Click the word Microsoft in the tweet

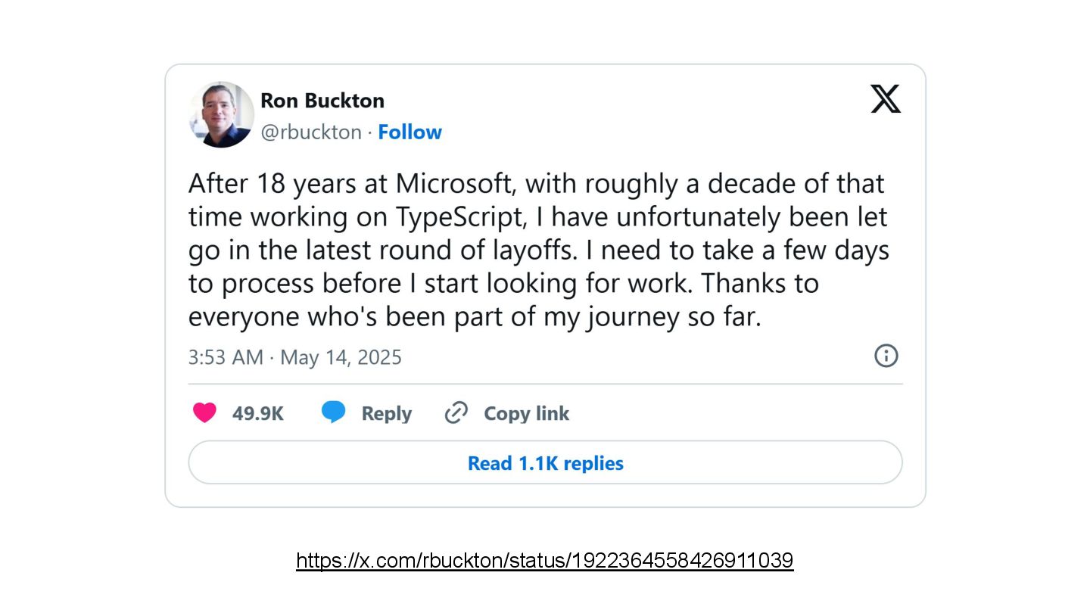[453, 184]
